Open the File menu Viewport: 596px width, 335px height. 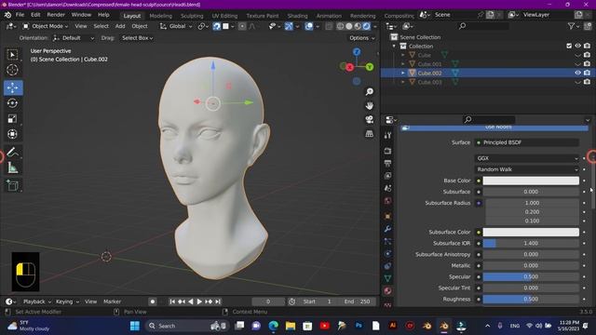click(x=20, y=15)
